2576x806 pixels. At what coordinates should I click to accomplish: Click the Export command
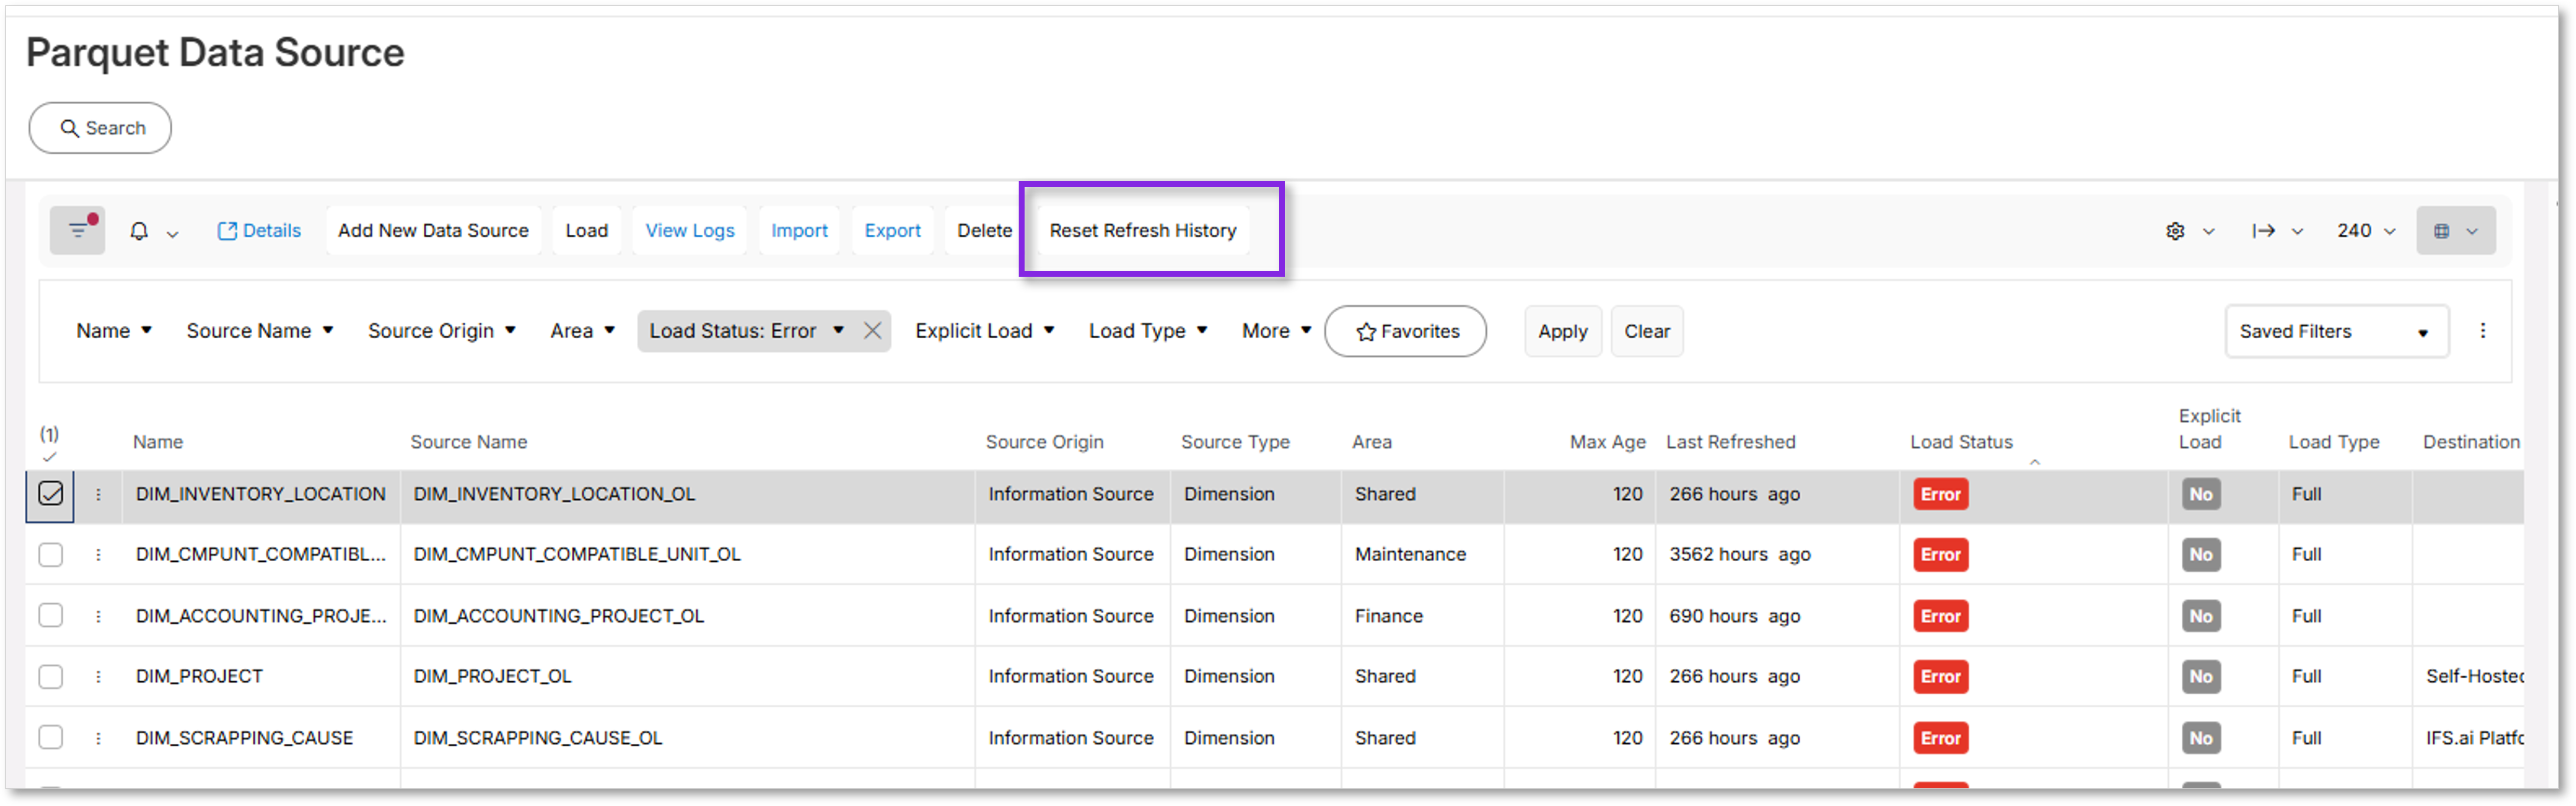point(892,231)
